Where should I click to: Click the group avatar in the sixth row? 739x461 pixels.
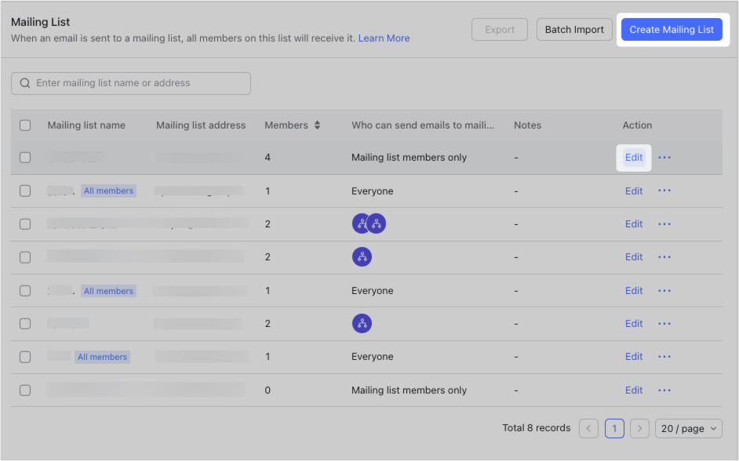click(362, 323)
